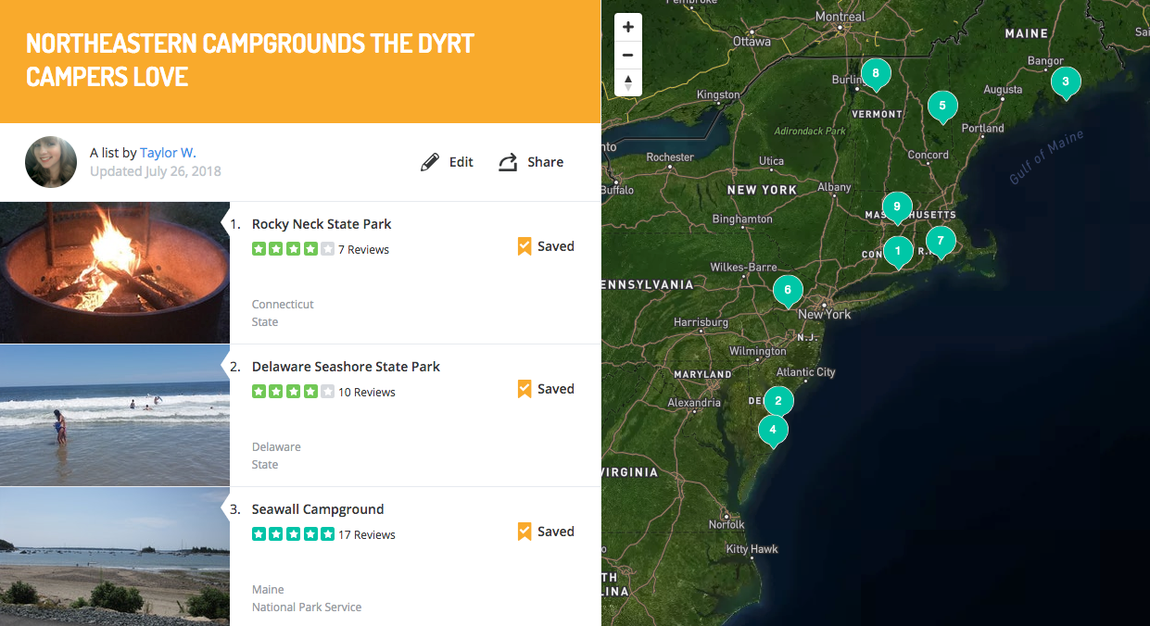Click the Connecticut location text

coord(283,305)
